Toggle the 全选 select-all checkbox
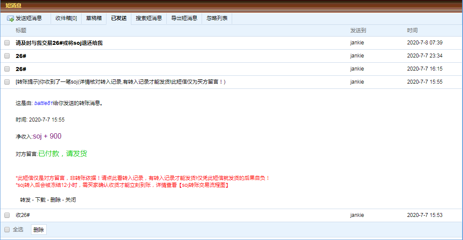Image resolution: width=463 pixels, height=240 pixels. click(x=7, y=230)
